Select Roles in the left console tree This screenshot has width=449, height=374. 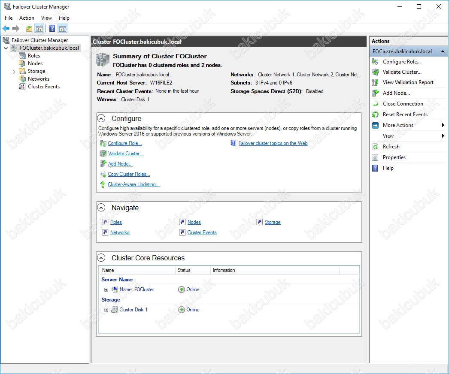(34, 55)
